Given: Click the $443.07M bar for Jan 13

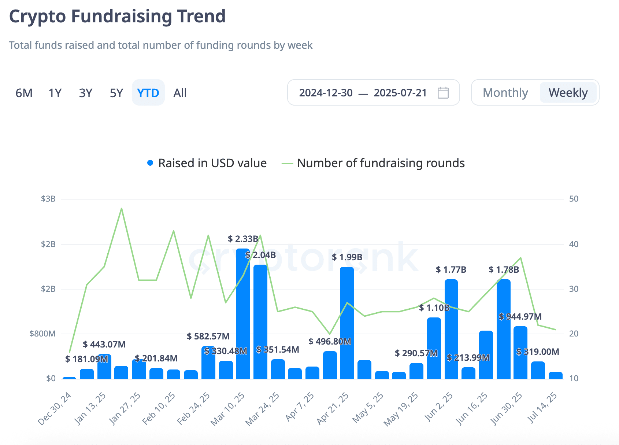Looking at the screenshot, I should point(104,367).
